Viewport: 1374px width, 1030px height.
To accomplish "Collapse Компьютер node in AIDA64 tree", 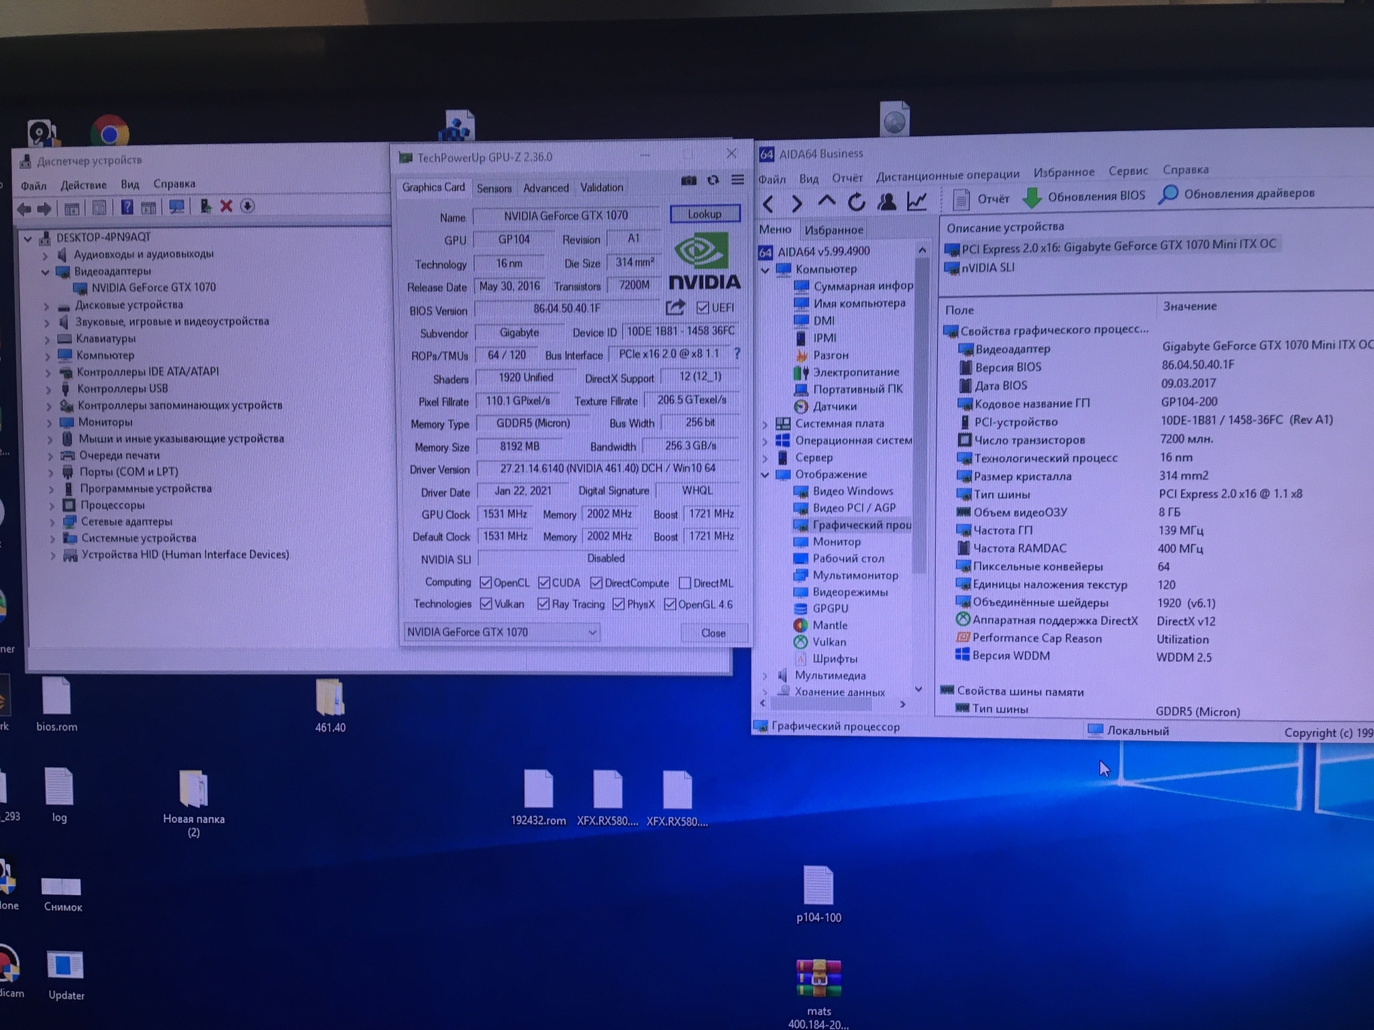I will [x=765, y=270].
